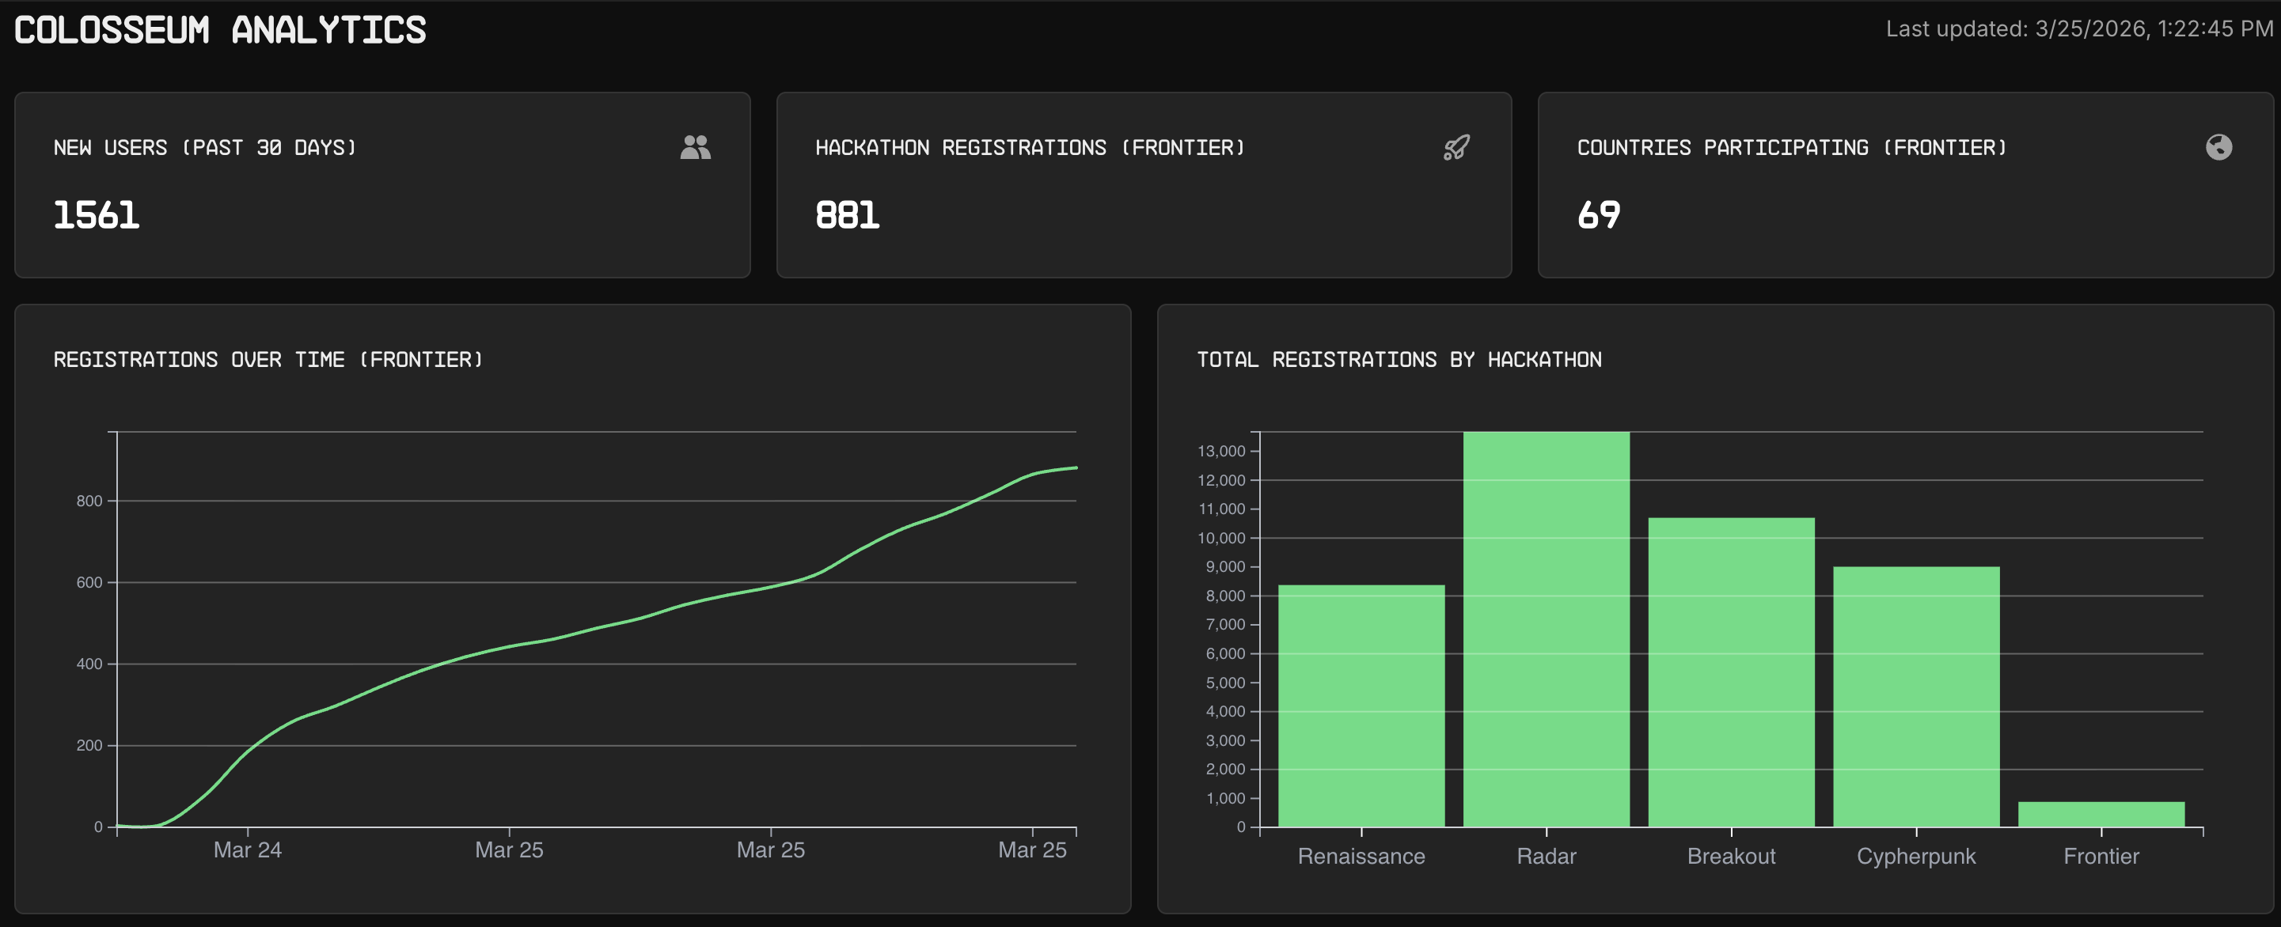The width and height of the screenshot is (2281, 927).
Task: Click the users icon on New Users card
Action: pyautogui.click(x=695, y=147)
